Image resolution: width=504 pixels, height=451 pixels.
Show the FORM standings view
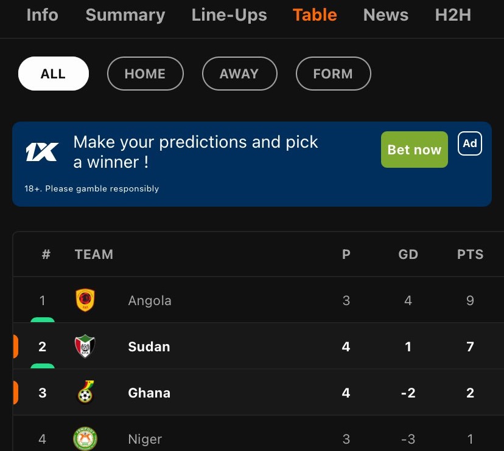334,74
